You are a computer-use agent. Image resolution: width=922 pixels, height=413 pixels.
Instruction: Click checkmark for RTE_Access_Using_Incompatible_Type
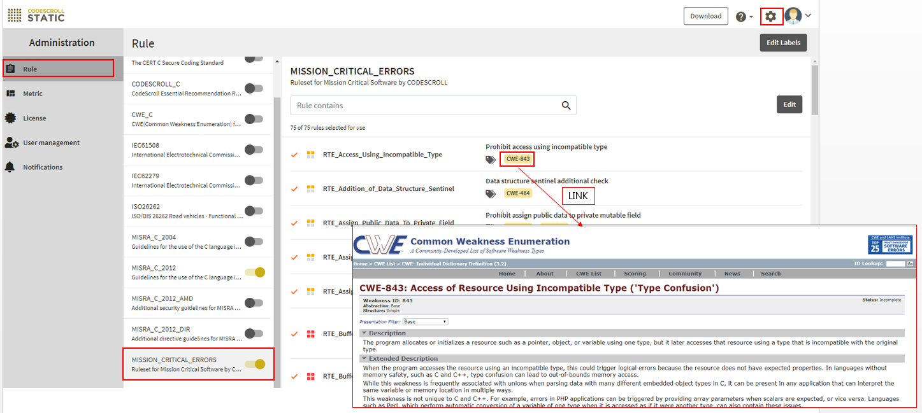(x=294, y=155)
